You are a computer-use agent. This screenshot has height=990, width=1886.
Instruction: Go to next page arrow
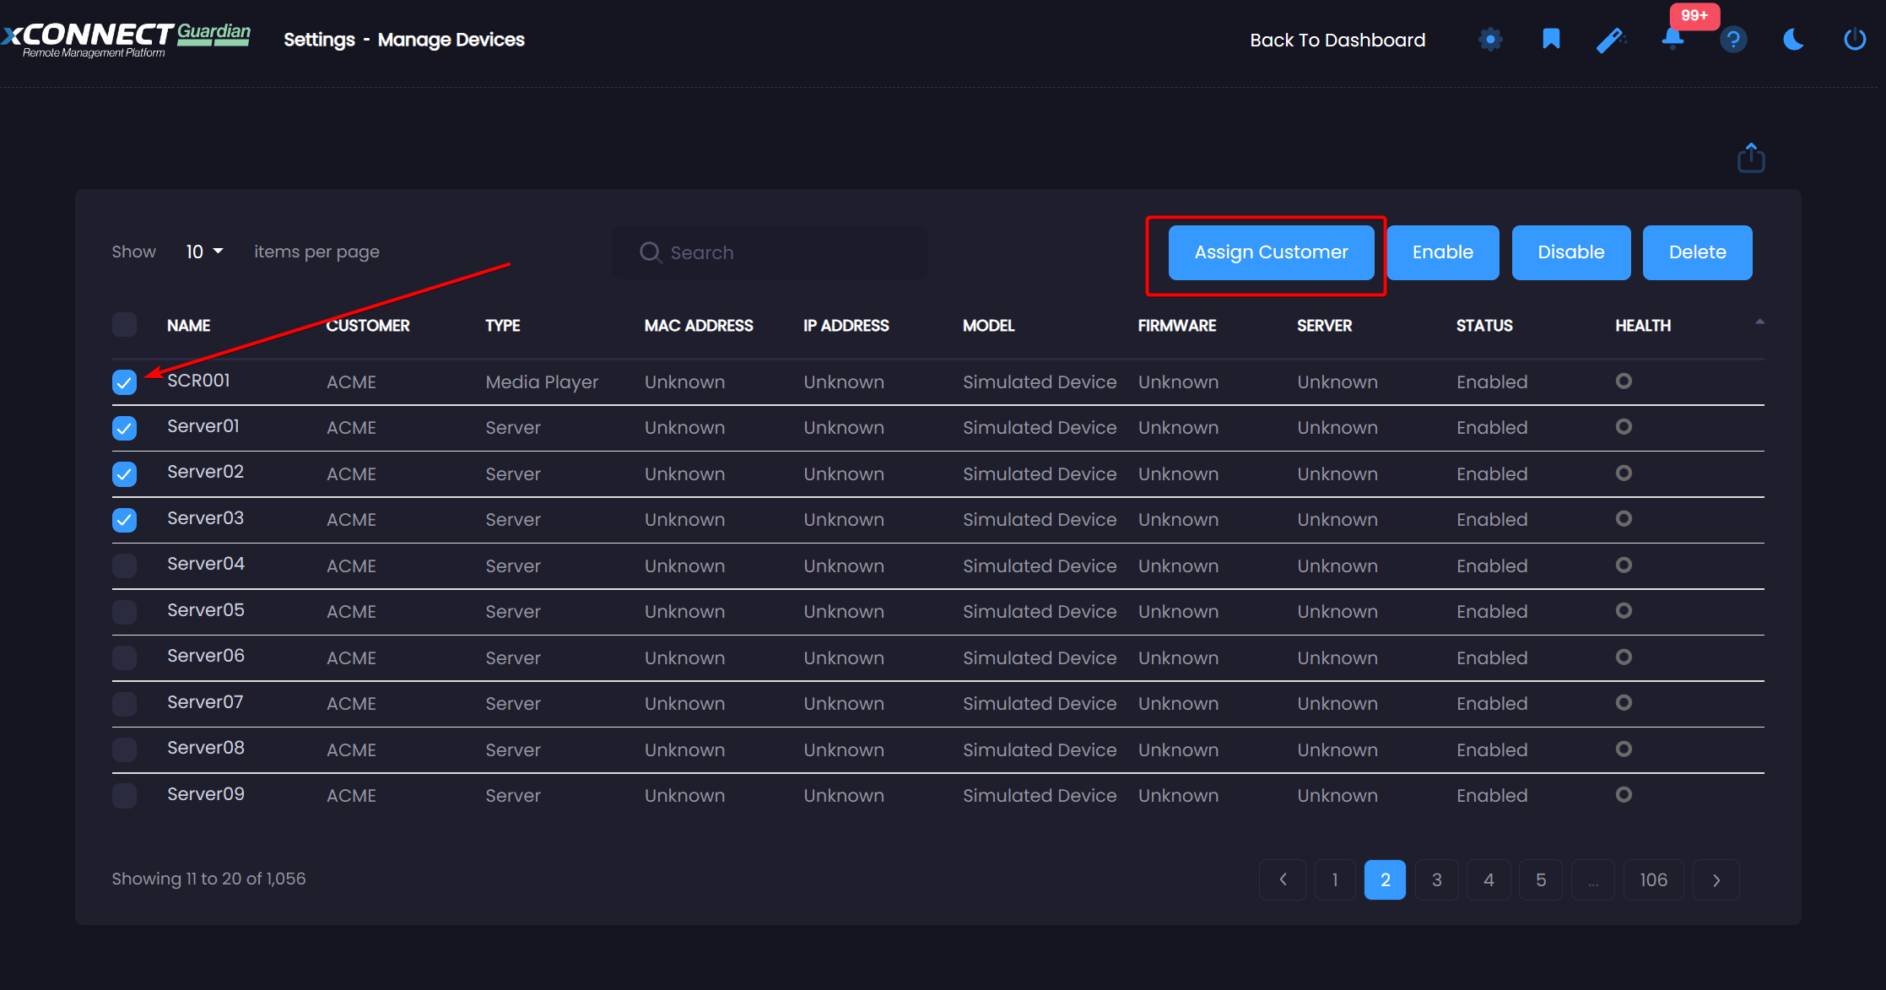1716,879
